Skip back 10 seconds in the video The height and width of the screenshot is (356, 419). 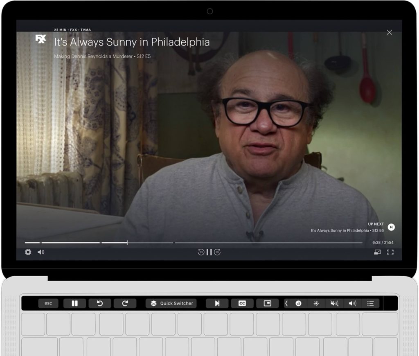200,252
